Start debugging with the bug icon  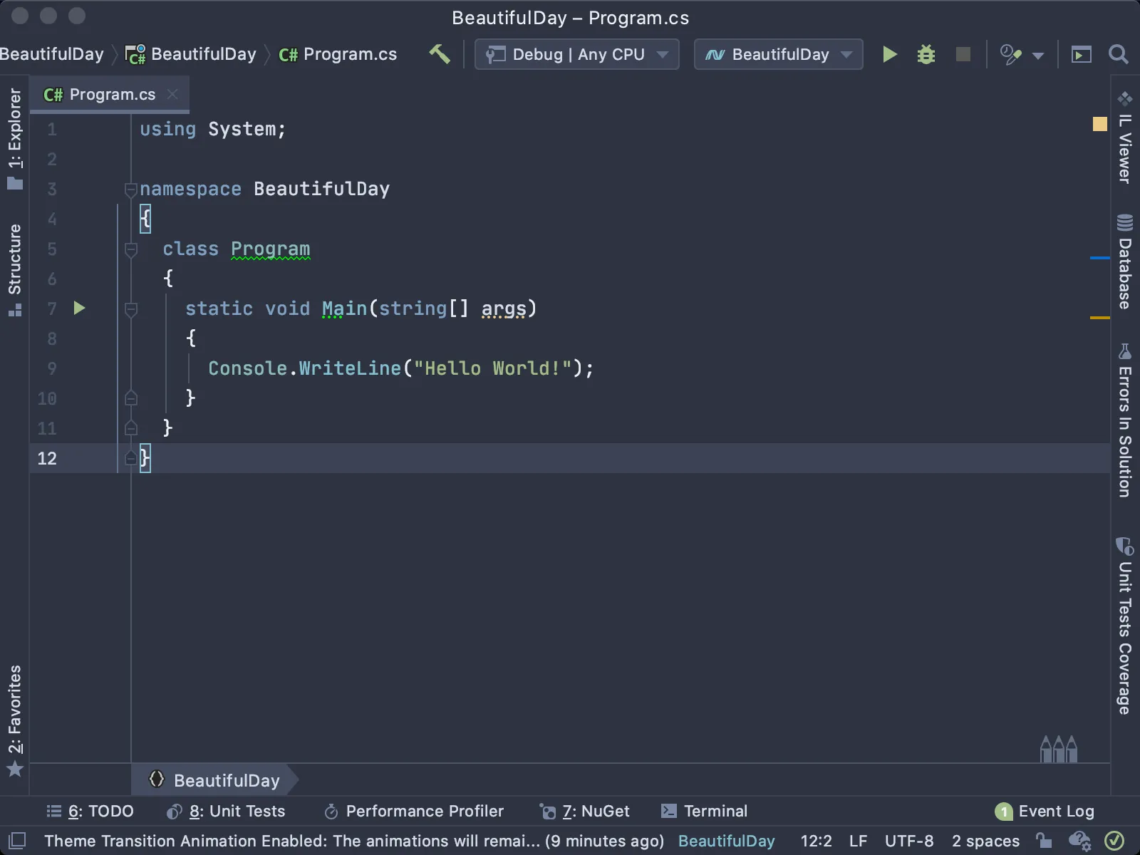[x=926, y=54]
